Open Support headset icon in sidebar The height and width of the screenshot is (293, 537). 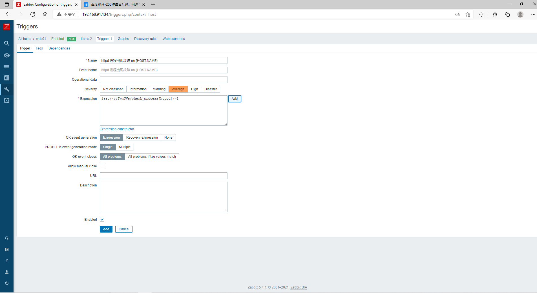click(x=7, y=238)
